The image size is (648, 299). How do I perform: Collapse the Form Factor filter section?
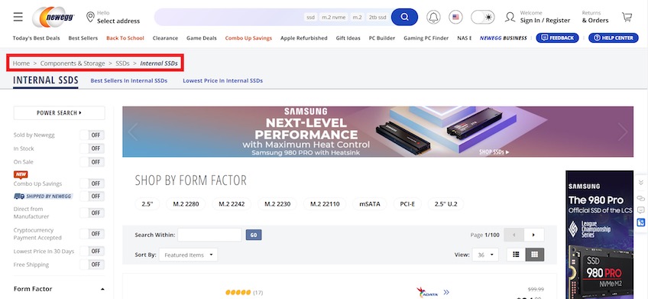coord(102,289)
